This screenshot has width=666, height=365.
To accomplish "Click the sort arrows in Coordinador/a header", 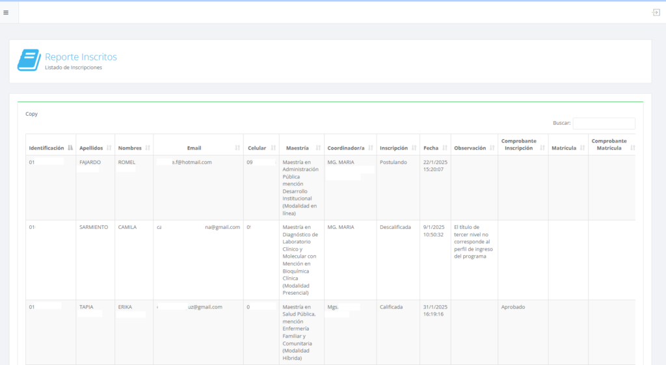I will 371,148.
